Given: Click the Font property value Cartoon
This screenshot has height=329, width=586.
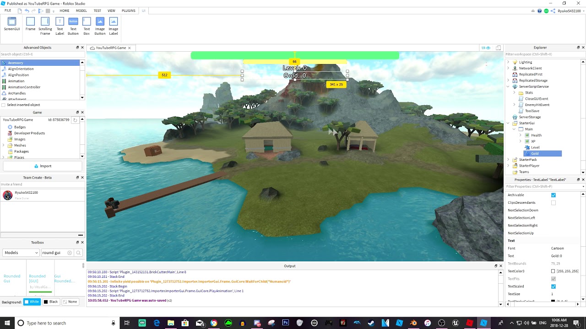Looking at the screenshot, I should point(557,249).
